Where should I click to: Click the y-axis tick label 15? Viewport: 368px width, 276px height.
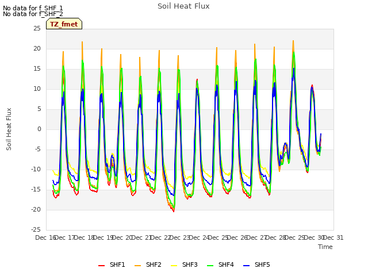[37, 69]
